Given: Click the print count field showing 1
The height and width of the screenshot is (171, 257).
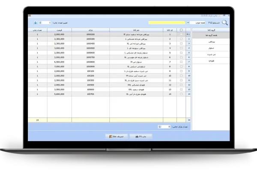Looking at the screenshot, I should click(46, 23).
